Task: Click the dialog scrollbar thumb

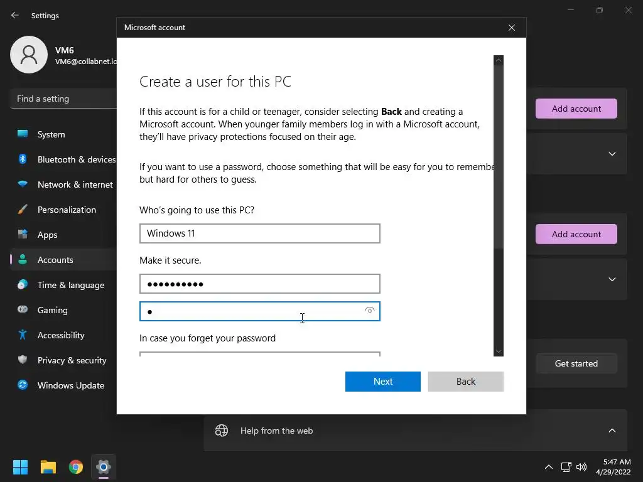Action: [498, 156]
